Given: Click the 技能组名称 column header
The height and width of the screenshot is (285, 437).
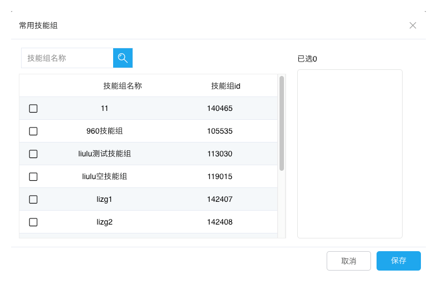Looking at the screenshot, I should (x=123, y=86).
